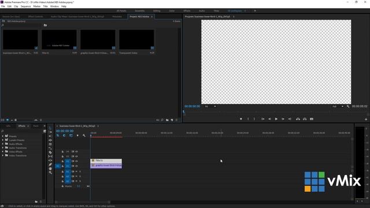The height and width of the screenshot is (208, 370).
Task: Open the Clip menu
Action: tap(16, 6)
